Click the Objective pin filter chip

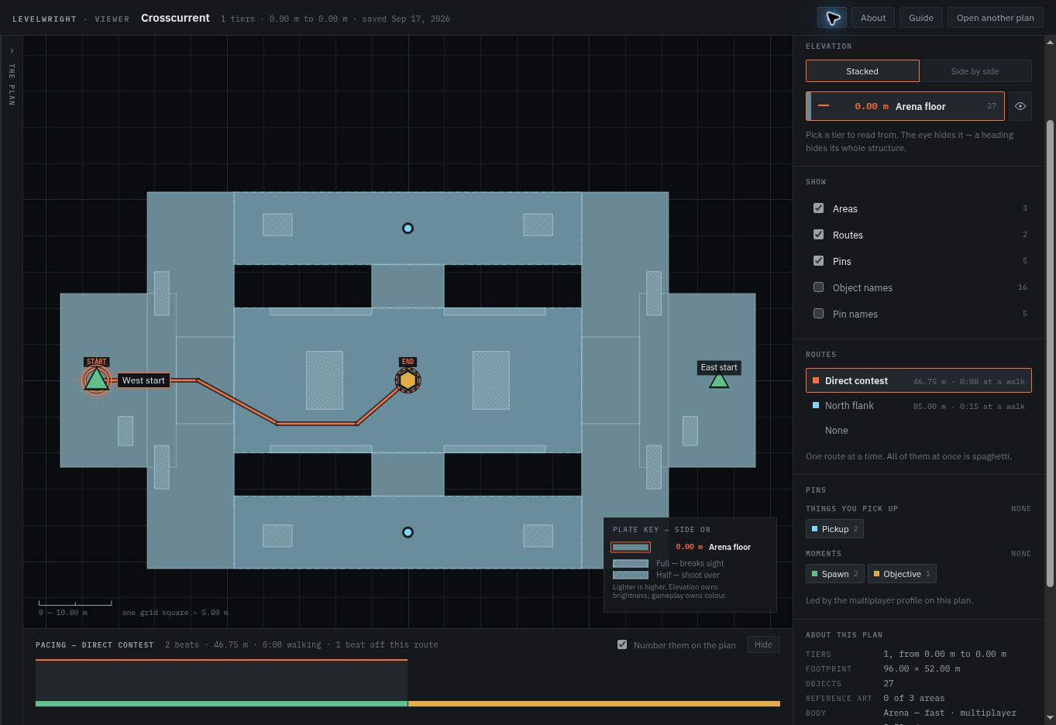pos(902,574)
